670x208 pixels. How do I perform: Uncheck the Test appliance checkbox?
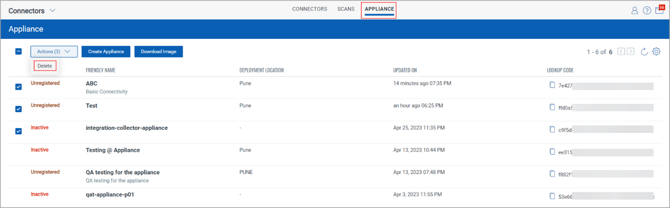pyautogui.click(x=19, y=109)
